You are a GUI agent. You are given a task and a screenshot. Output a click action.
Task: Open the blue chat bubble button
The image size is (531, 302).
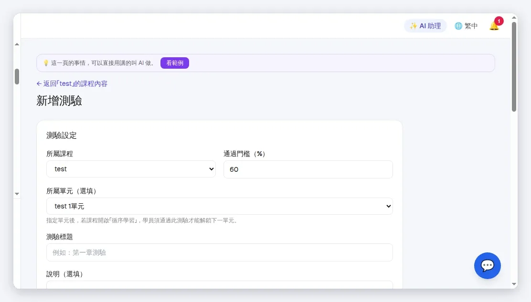point(488,265)
